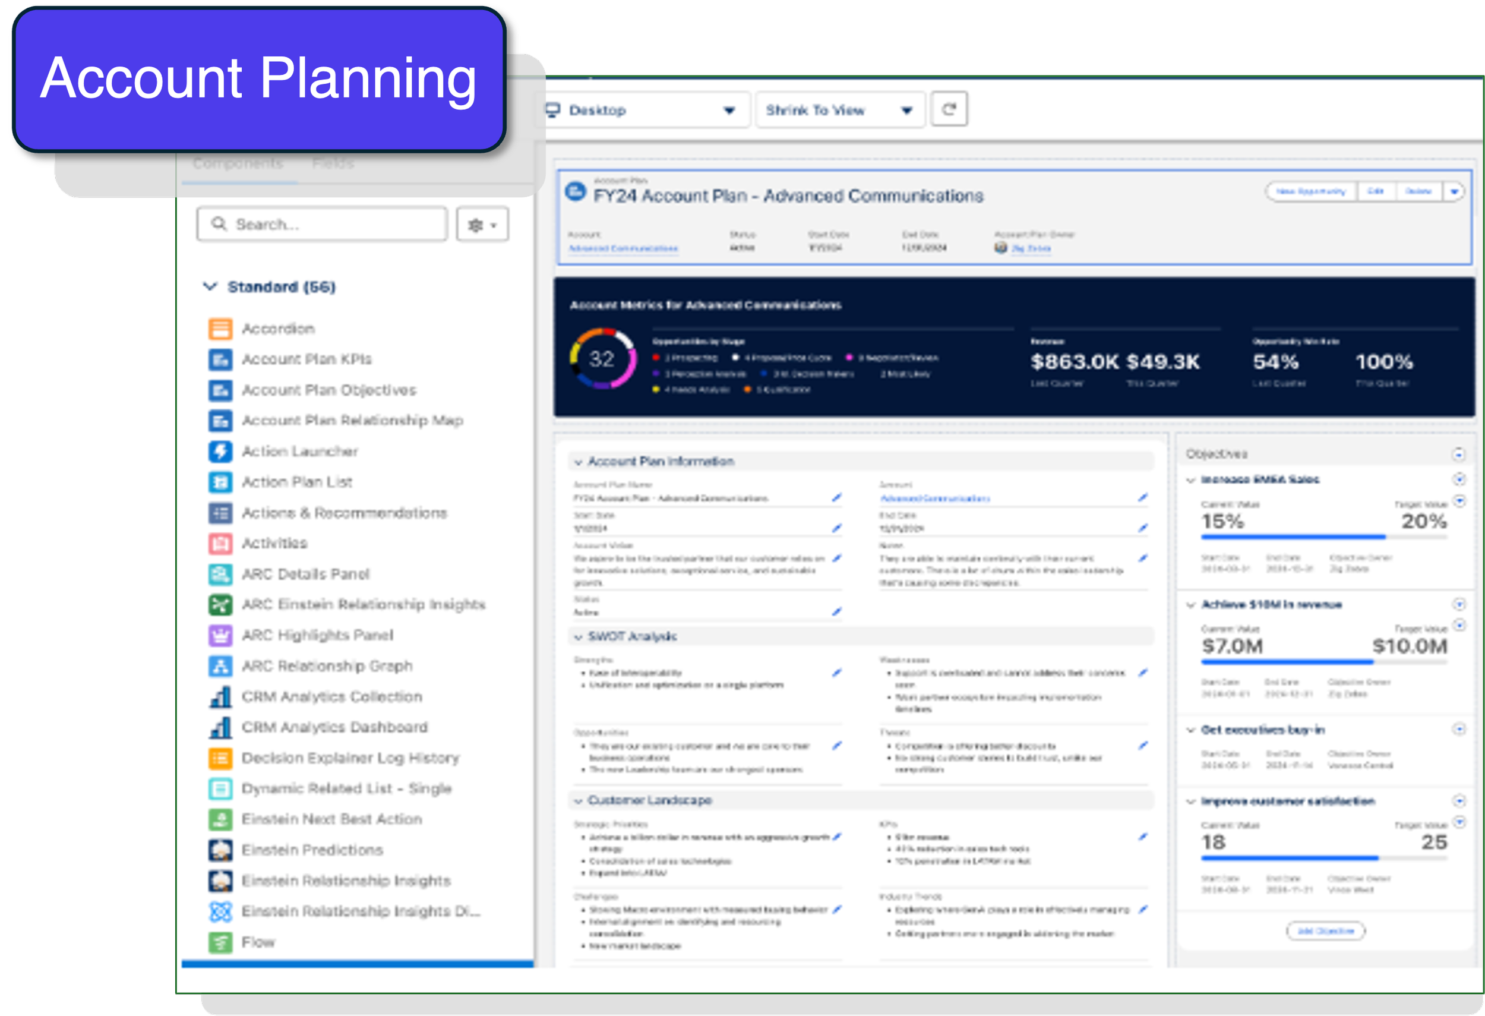Image resolution: width=1485 pixels, height=1016 pixels.
Task: Click the Increase EMEA Sales progress bar
Action: pos(1324,537)
